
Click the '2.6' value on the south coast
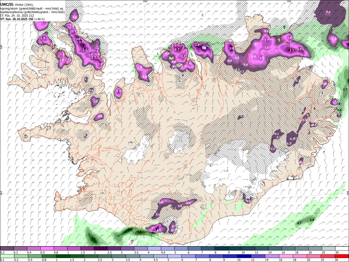156,231
